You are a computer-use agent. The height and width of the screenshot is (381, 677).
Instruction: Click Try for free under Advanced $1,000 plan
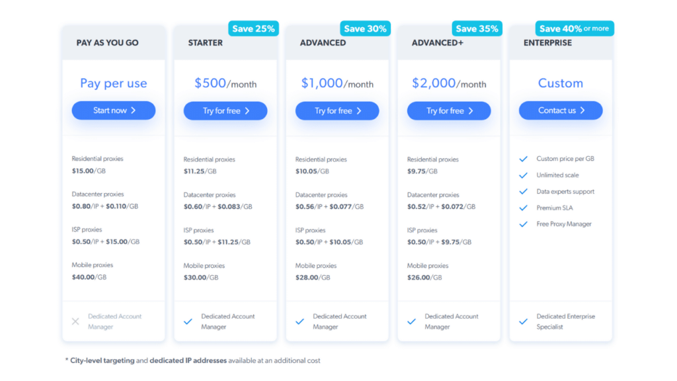[x=337, y=111]
